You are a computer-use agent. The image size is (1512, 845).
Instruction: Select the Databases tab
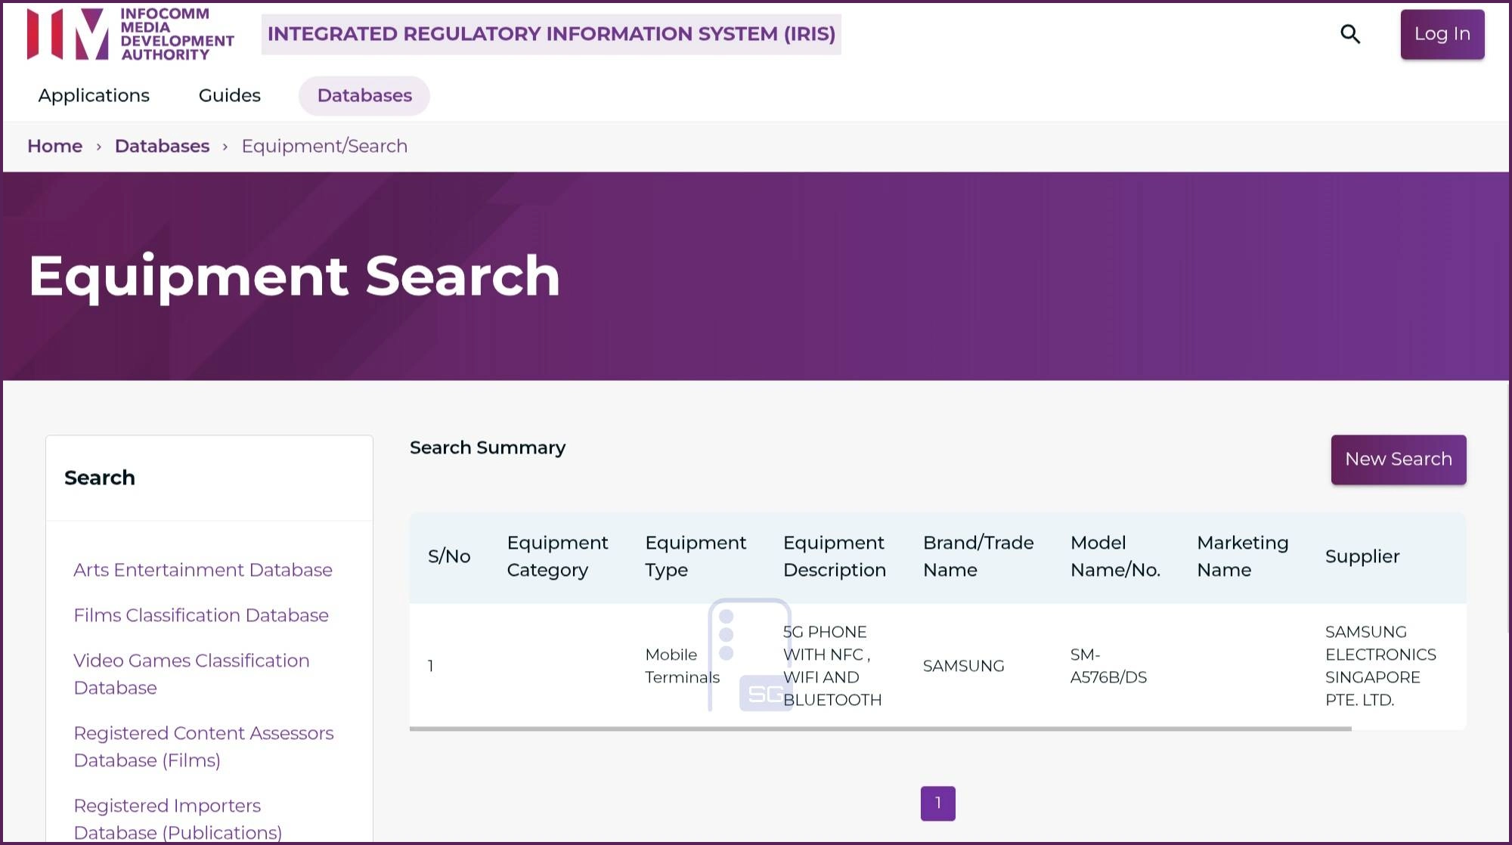(364, 95)
